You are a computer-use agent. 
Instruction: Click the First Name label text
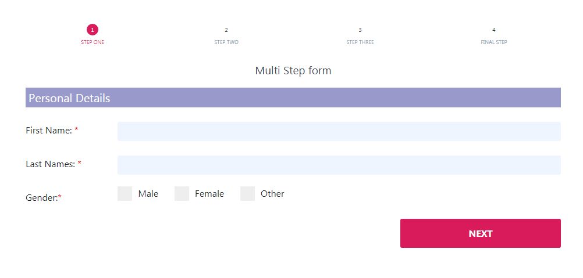tap(49, 131)
